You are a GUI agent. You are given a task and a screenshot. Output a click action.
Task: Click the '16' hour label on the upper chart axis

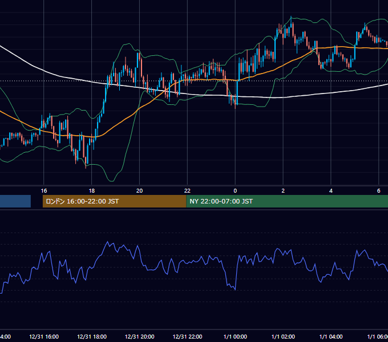click(44, 191)
